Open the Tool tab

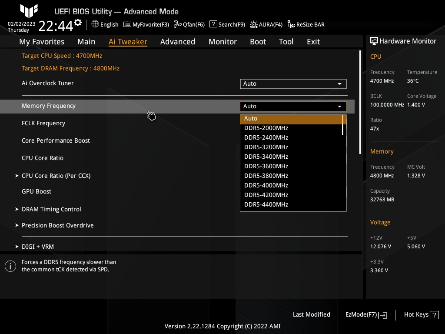286,42
